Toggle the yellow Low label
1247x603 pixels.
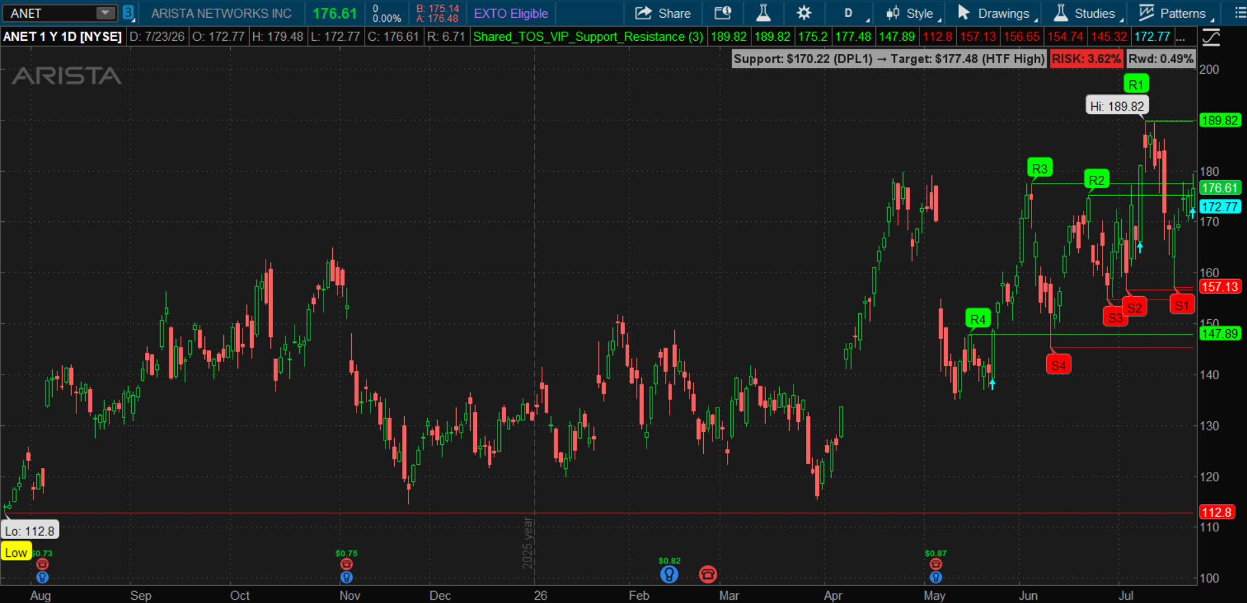[x=16, y=552]
